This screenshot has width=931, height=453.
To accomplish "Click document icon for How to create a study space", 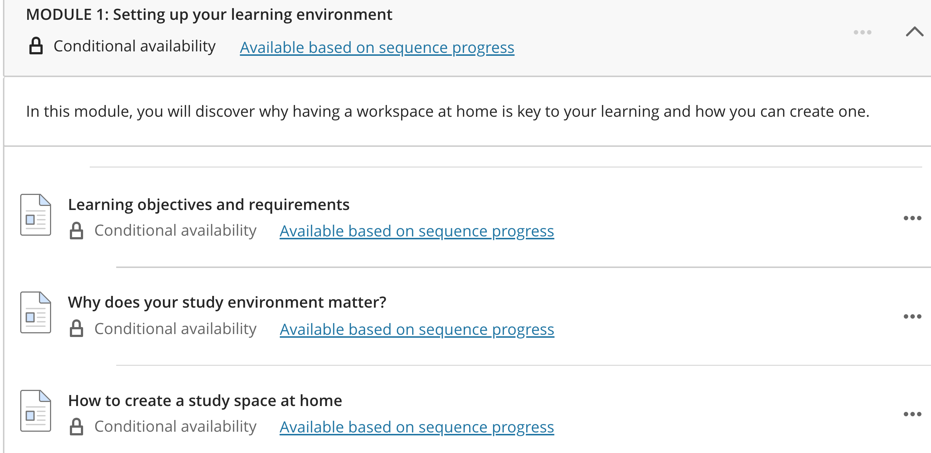I will [36, 411].
